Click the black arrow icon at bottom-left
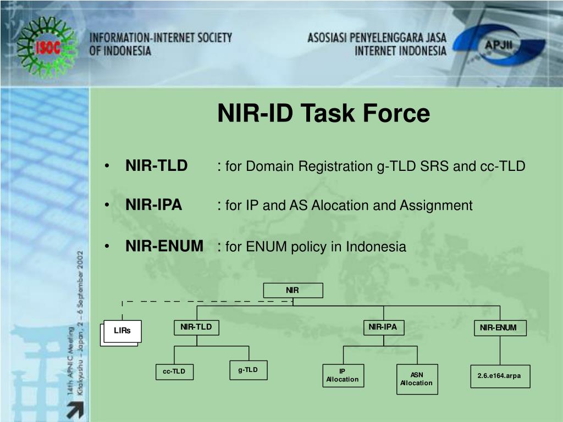The image size is (563, 422). [75, 410]
